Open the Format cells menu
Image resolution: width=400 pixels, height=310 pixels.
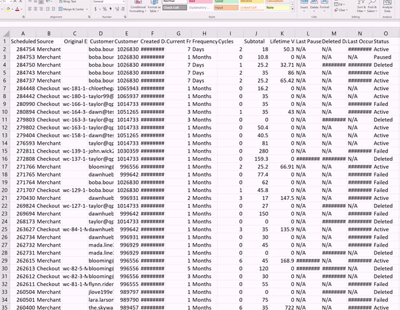point(325,5)
